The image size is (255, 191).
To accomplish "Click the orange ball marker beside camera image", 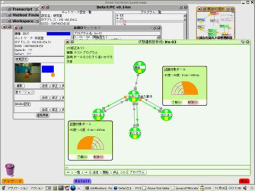I will point(53,75).
